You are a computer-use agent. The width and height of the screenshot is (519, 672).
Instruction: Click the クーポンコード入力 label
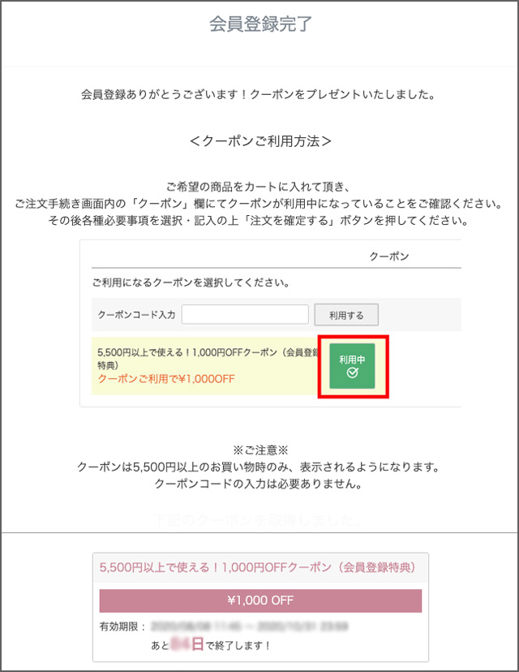pos(136,315)
